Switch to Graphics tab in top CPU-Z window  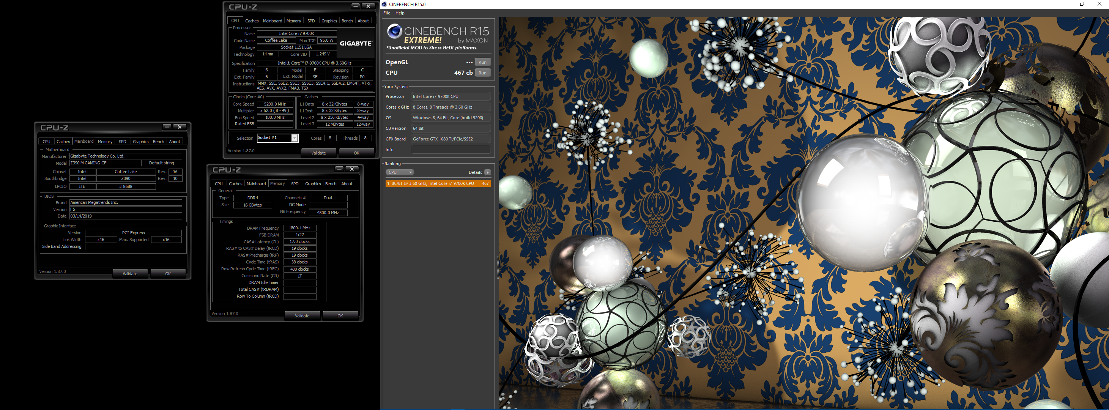[329, 20]
